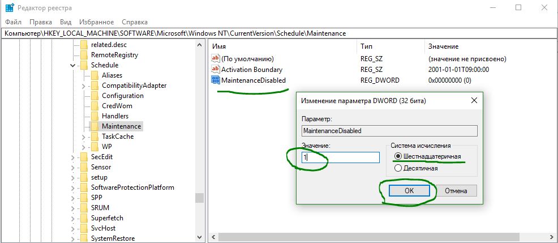
Task: Collapse the Schedule tree node
Action: (73, 66)
